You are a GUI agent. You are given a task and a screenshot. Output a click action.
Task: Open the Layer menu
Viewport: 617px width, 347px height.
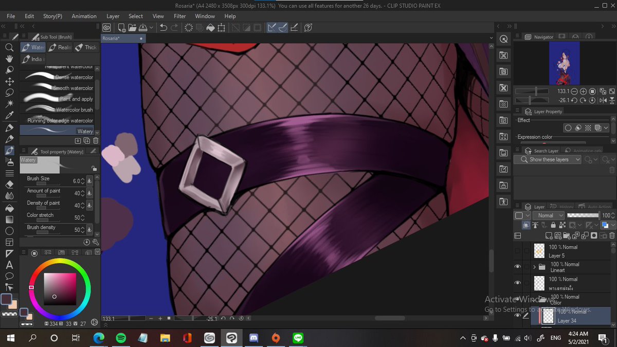click(x=113, y=16)
